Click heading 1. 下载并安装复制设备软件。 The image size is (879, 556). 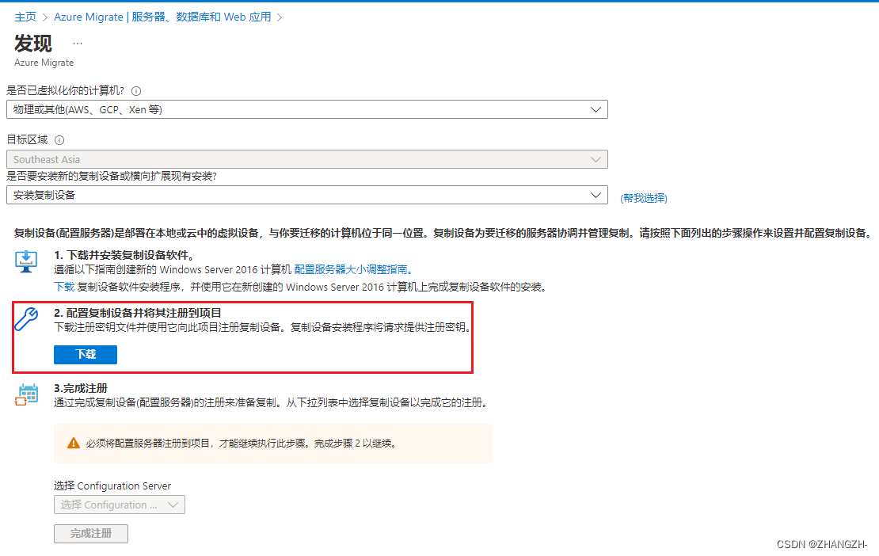[124, 256]
